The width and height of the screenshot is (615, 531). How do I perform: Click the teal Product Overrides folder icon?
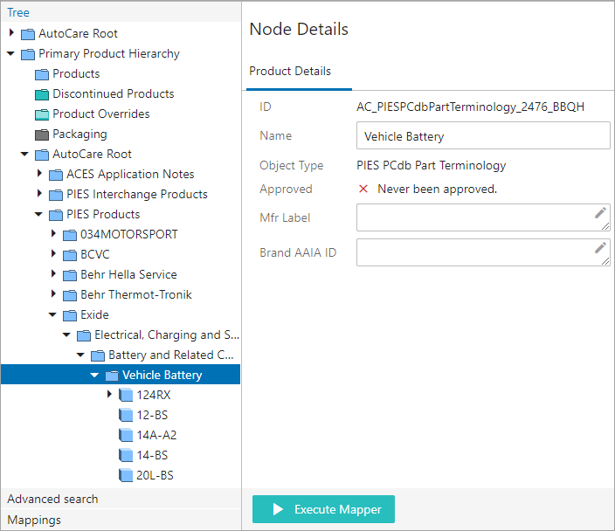pos(42,114)
